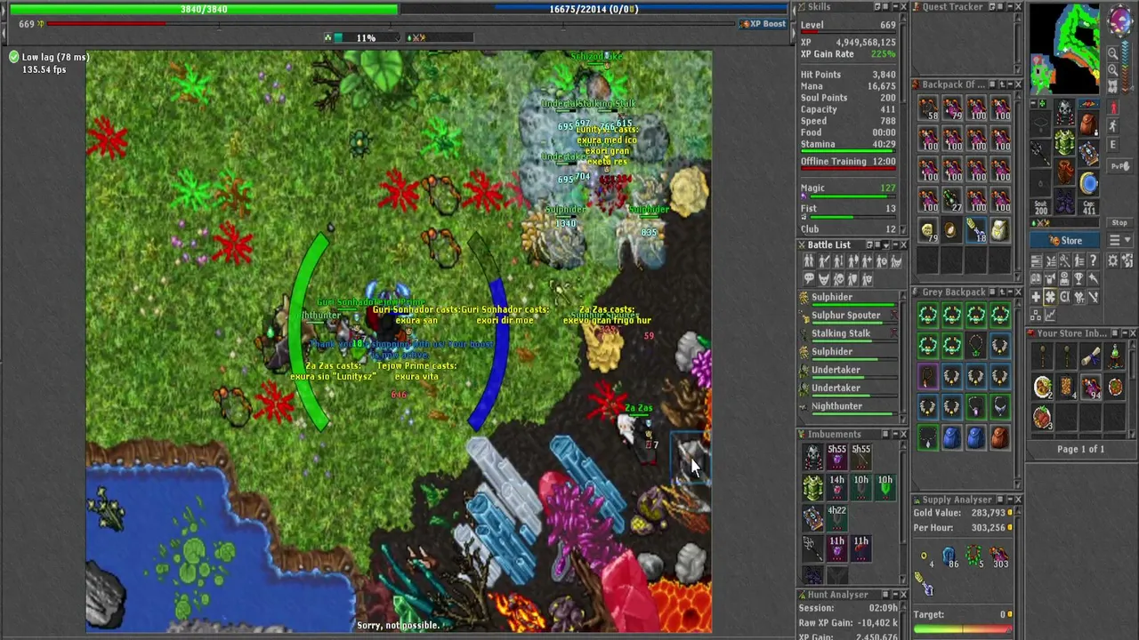The height and width of the screenshot is (640, 1139).
Task: Click the blue mana bar showing 16675/22014
Action: pyautogui.click(x=594, y=9)
